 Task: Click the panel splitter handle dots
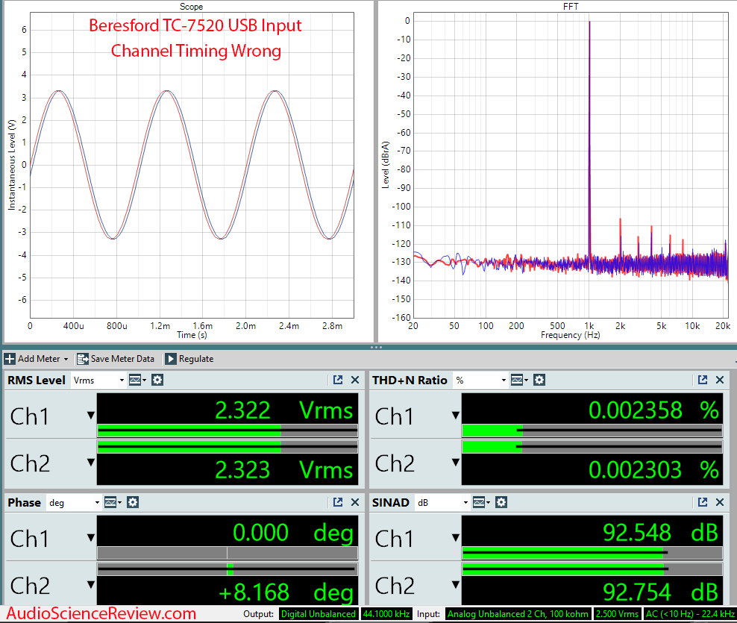376,347
